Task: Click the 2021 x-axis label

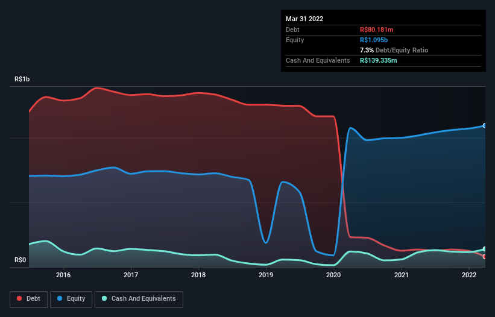Action: point(401,275)
